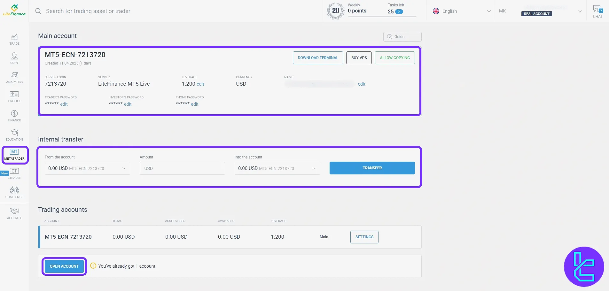Click the MT5-ECN-7213720 main account heading
Image resolution: width=609 pixels, height=291 pixels.
(75, 55)
